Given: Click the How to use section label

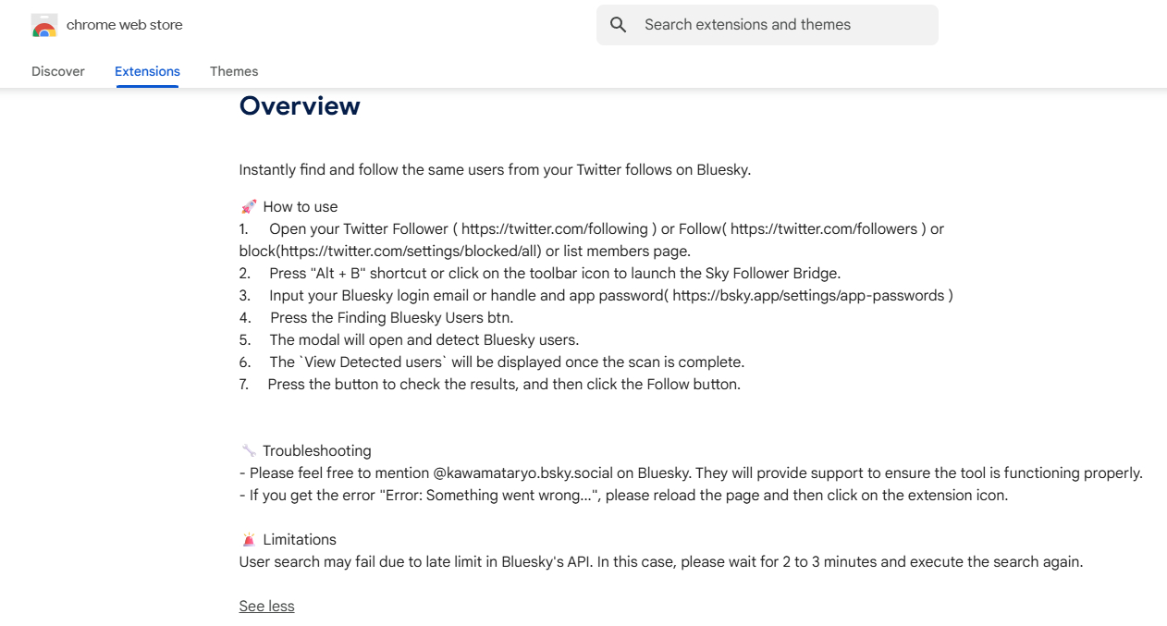Looking at the screenshot, I should click(x=301, y=206).
